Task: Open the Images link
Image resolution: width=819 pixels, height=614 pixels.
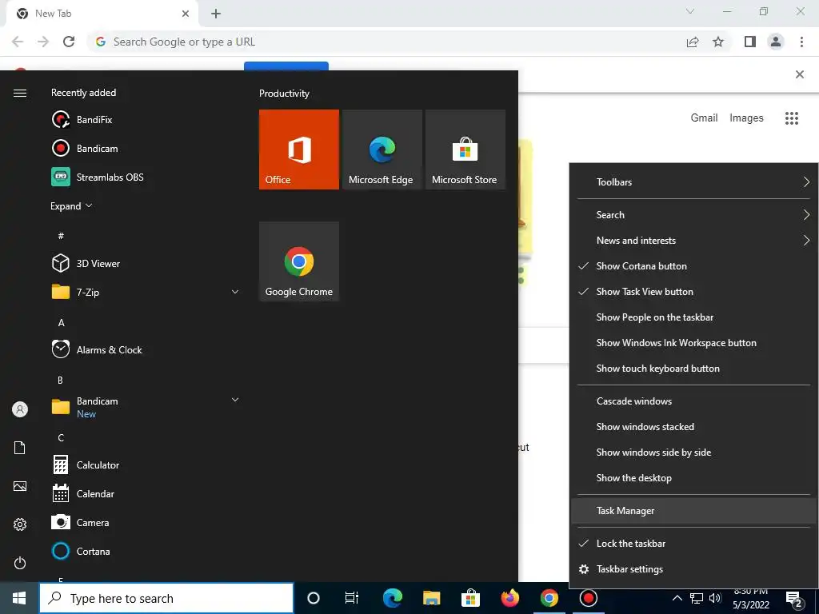Action: [x=746, y=118]
